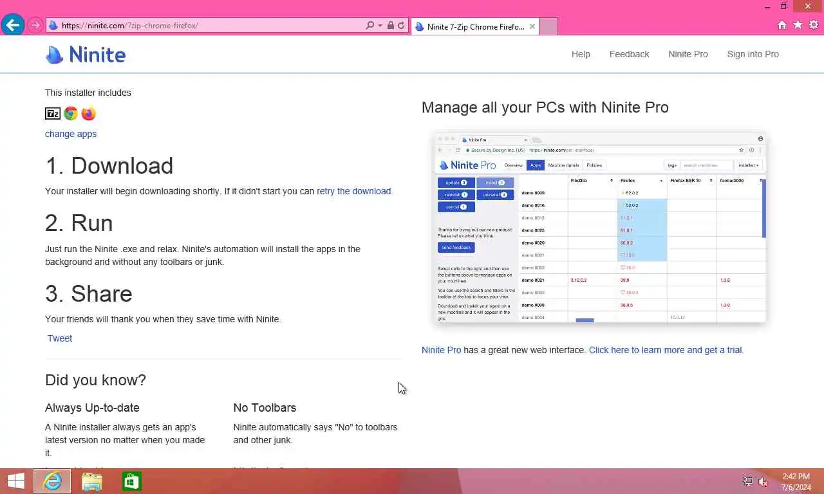824x494 pixels.
Task: Open a new blank tab
Action: (x=548, y=26)
